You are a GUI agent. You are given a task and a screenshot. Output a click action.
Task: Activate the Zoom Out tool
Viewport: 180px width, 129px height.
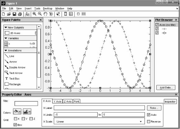[40, 14]
